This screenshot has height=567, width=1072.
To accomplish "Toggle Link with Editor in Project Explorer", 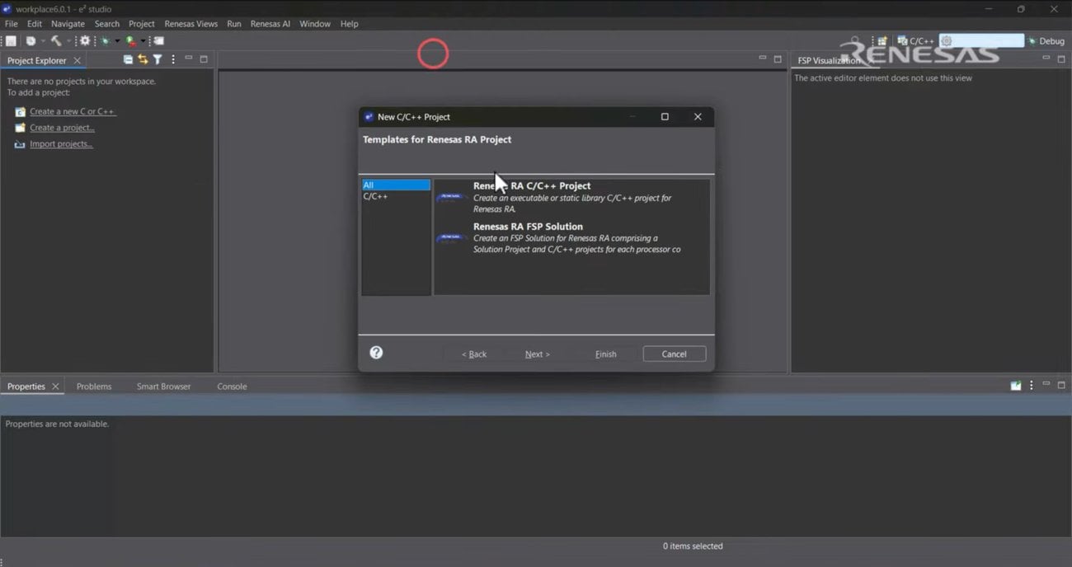I will (143, 59).
